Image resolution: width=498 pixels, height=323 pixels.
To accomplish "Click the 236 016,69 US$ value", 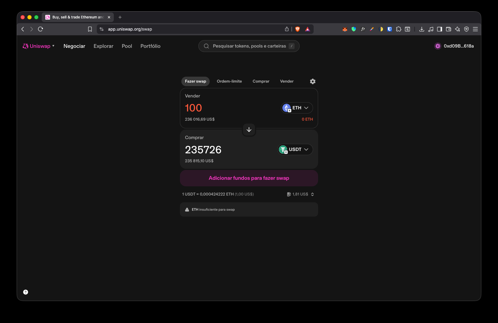I will tap(200, 119).
